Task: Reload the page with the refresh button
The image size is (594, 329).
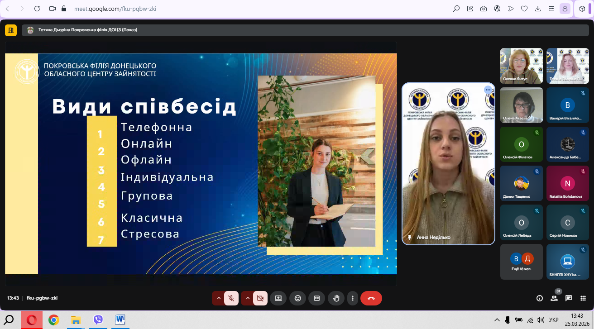Action: point(37,9)
